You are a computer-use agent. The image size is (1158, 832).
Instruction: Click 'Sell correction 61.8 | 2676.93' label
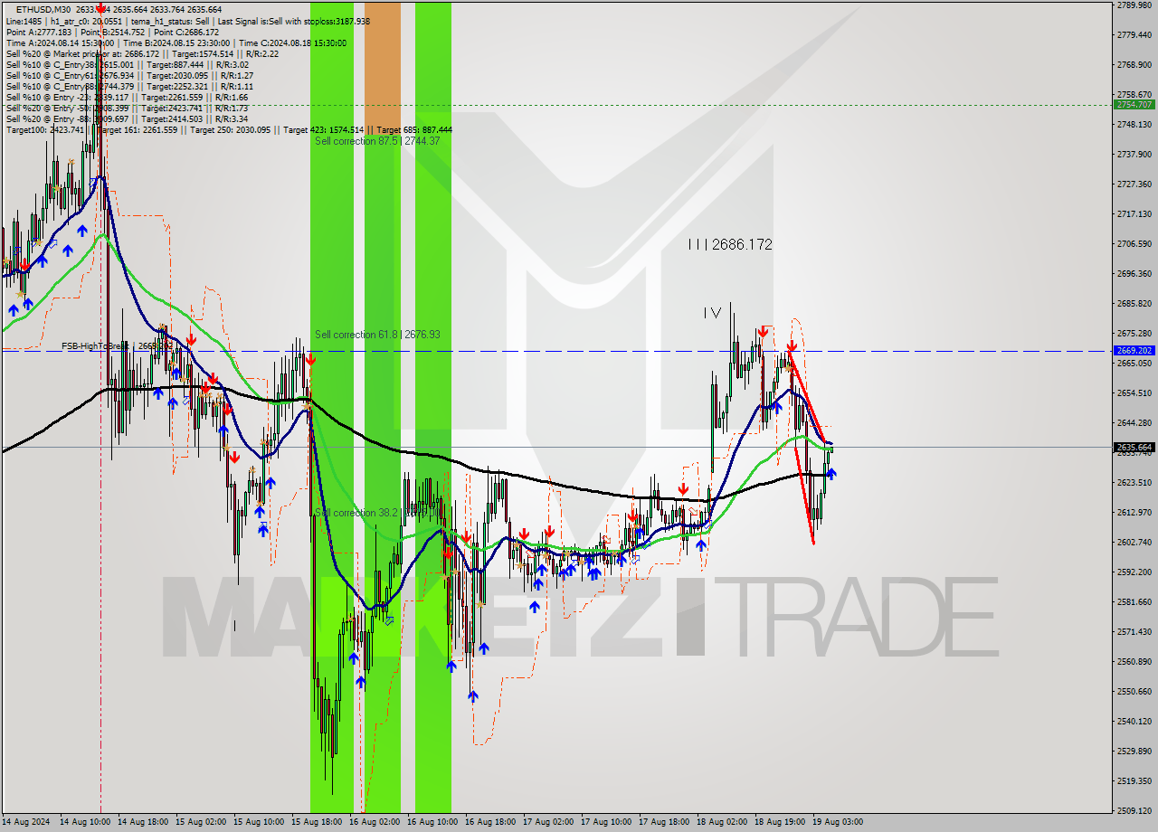click(x=377, y=335)
